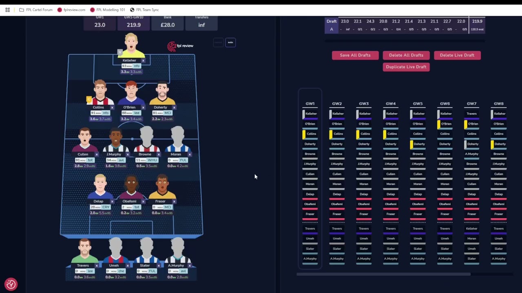Image resolution: width=522 pixels, height=293 pixels.
Task: Select the GW2 column header
Action: (337, 104)
